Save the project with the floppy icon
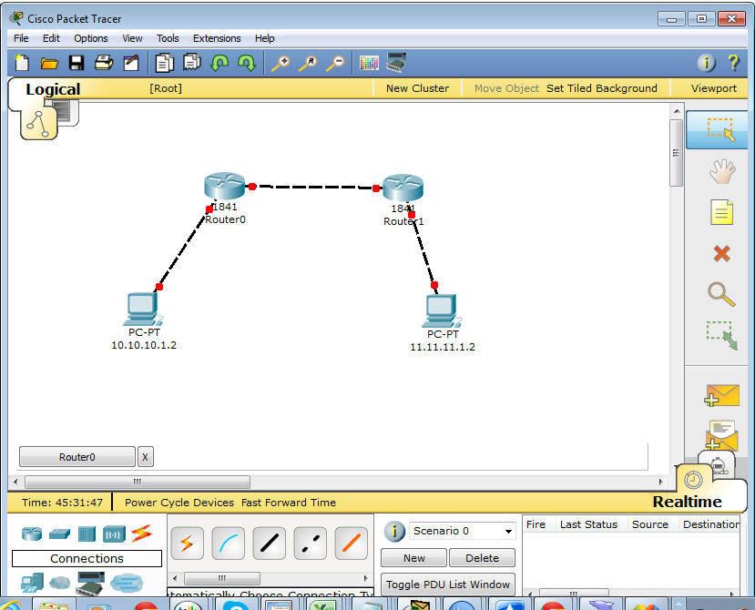 tap(77, 63)
